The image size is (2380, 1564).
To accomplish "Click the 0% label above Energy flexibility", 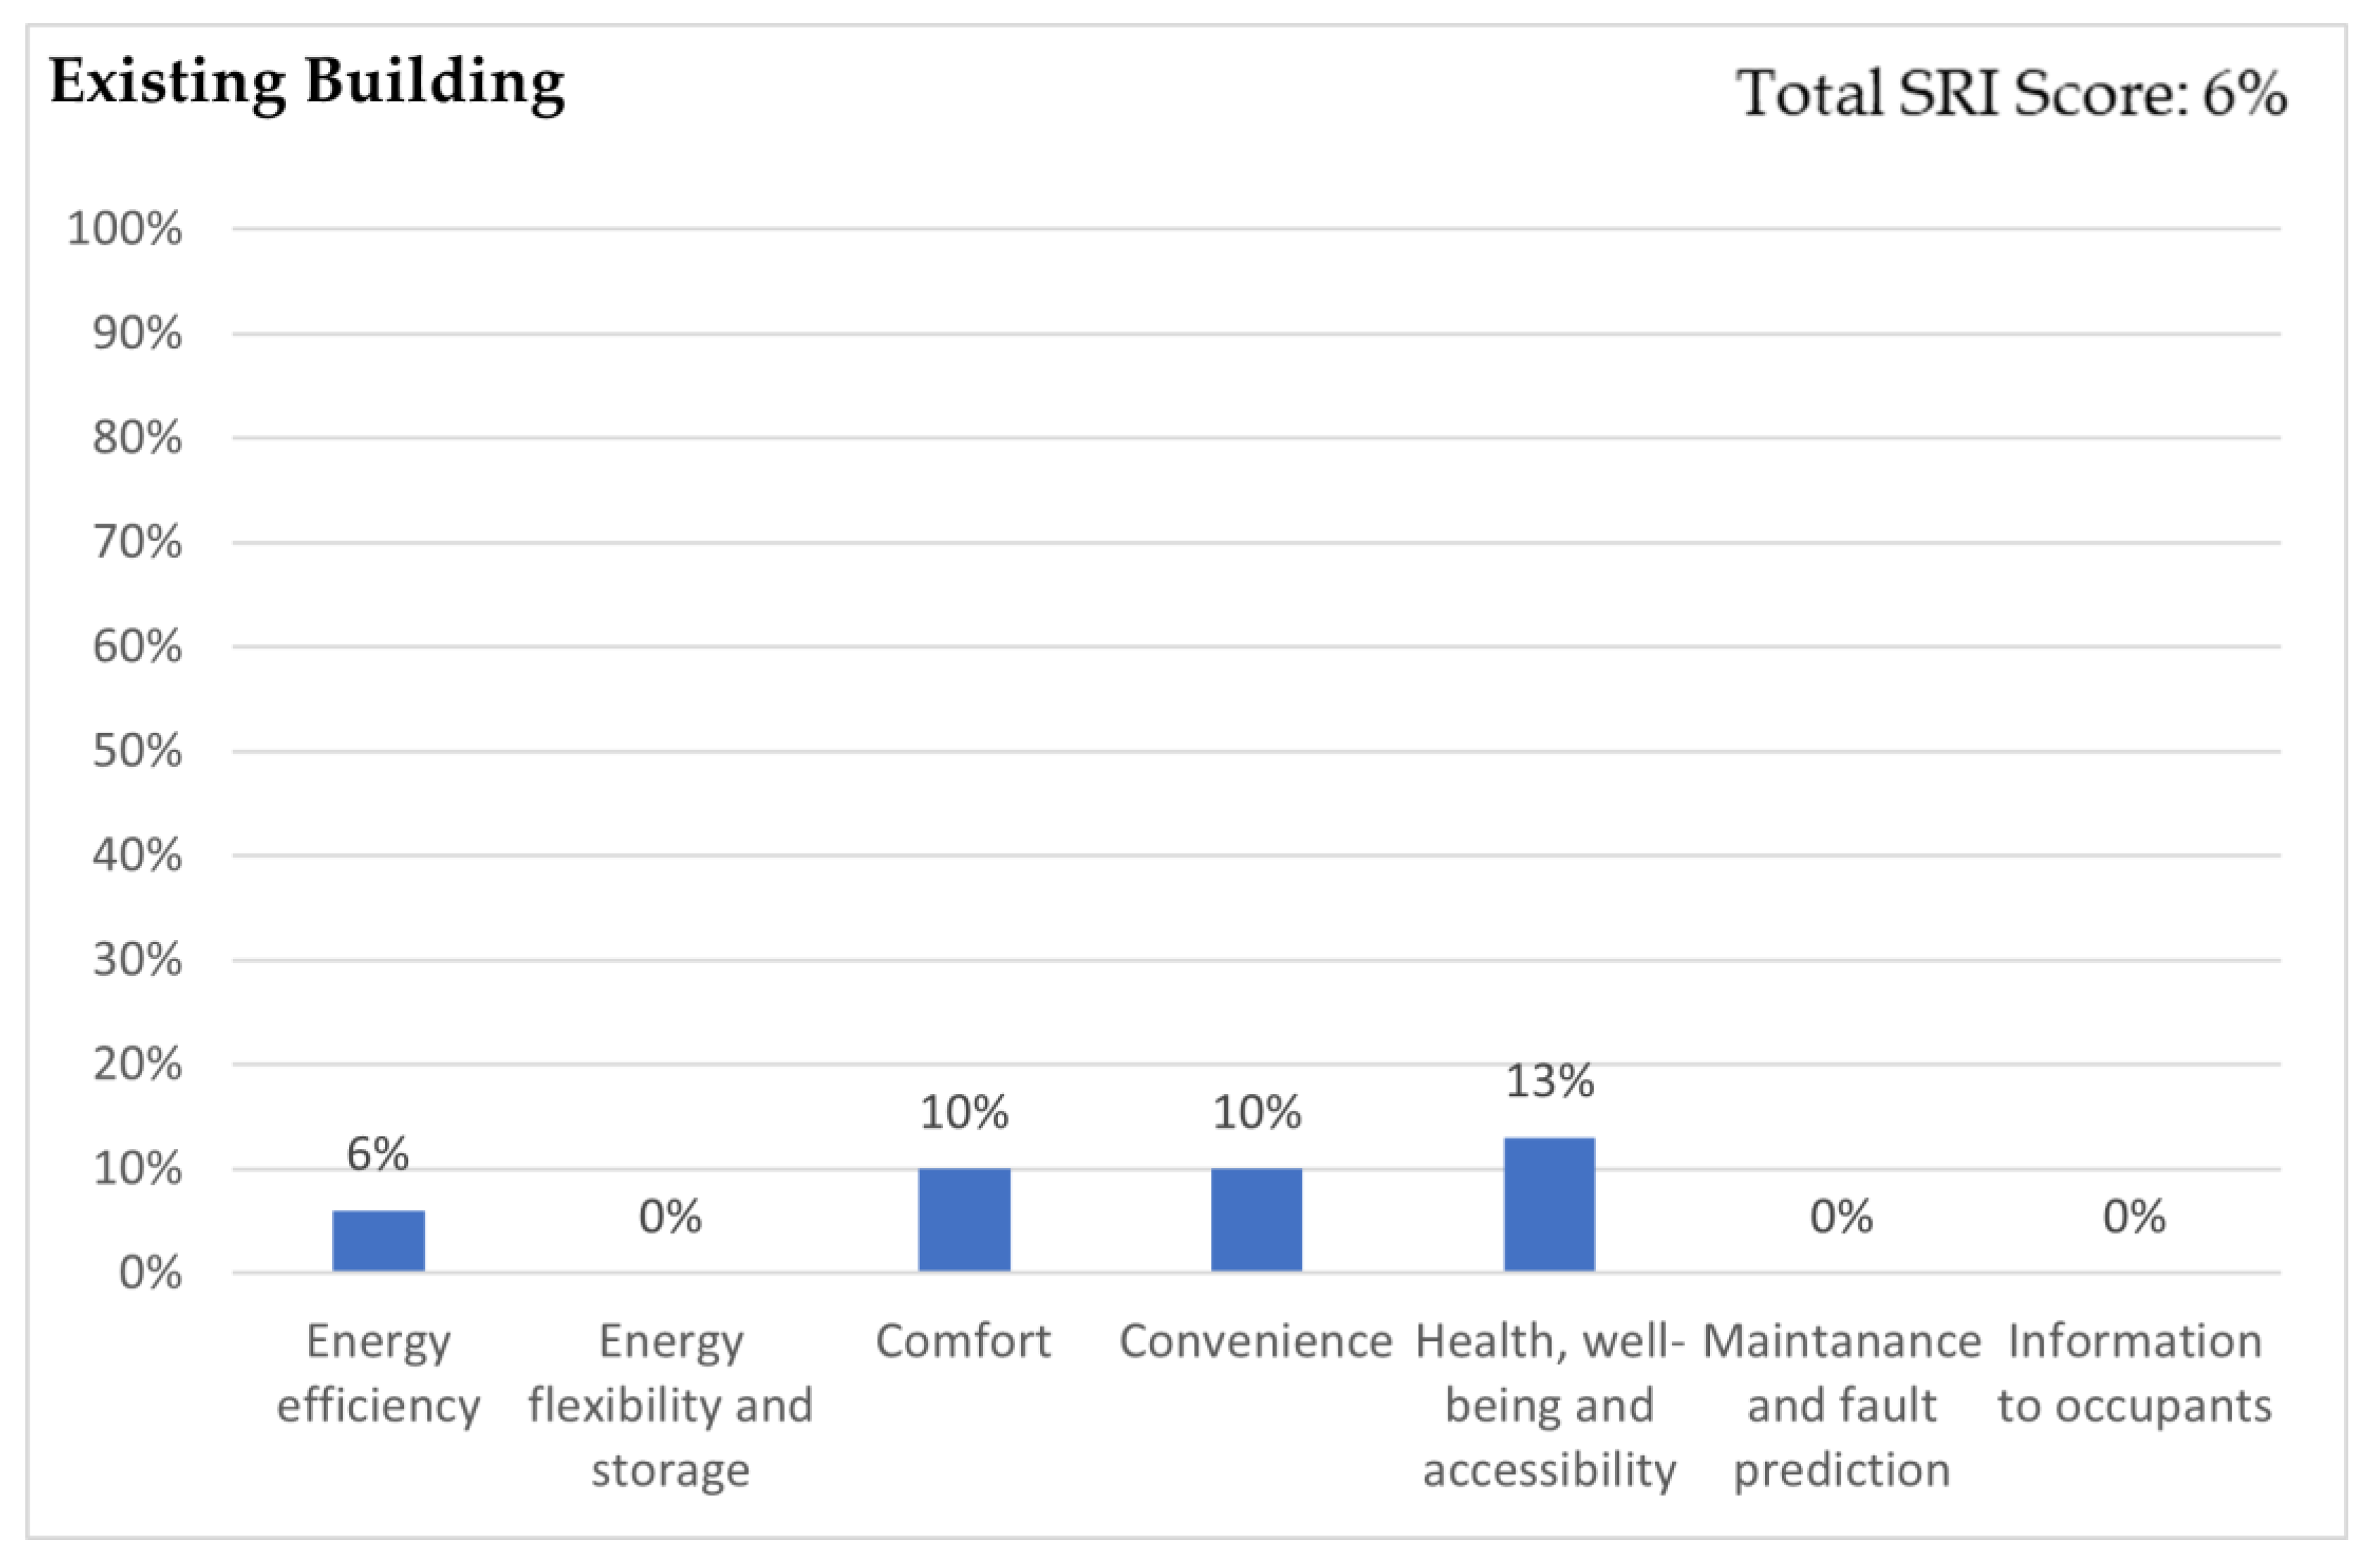I will point(670,1216).
